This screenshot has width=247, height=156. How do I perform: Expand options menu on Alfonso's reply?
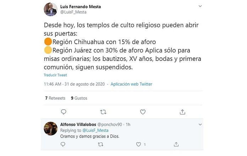point(201,125)
